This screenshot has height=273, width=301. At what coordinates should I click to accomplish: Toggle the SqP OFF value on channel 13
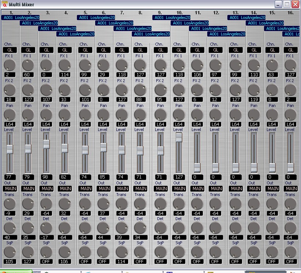pos(236,261)
